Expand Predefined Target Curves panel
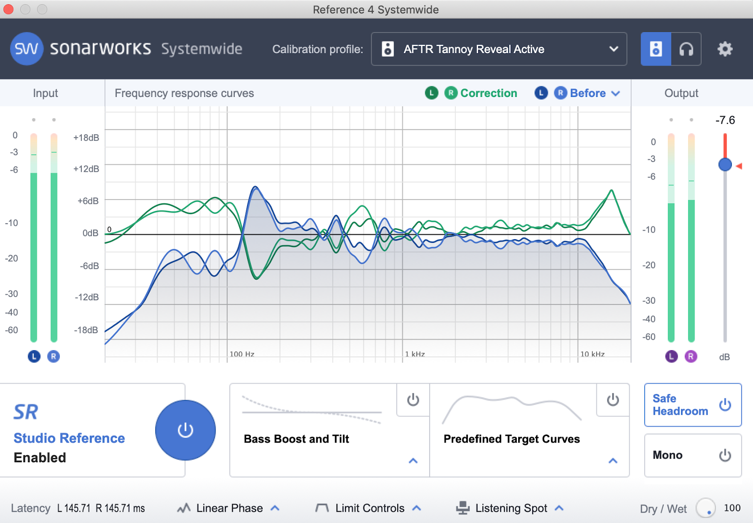The width and height of the screenshot is (753, 523). 613,460
